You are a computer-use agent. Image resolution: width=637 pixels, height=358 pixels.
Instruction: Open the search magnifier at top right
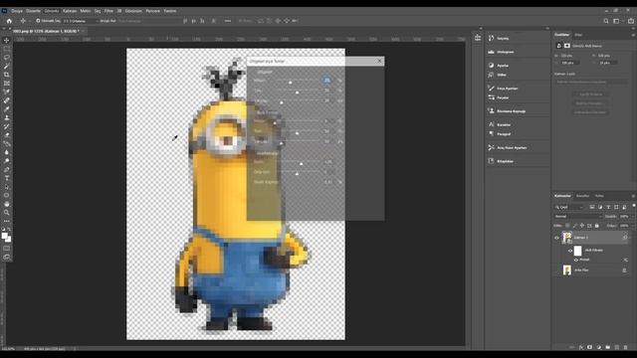(x=606, y=21)
